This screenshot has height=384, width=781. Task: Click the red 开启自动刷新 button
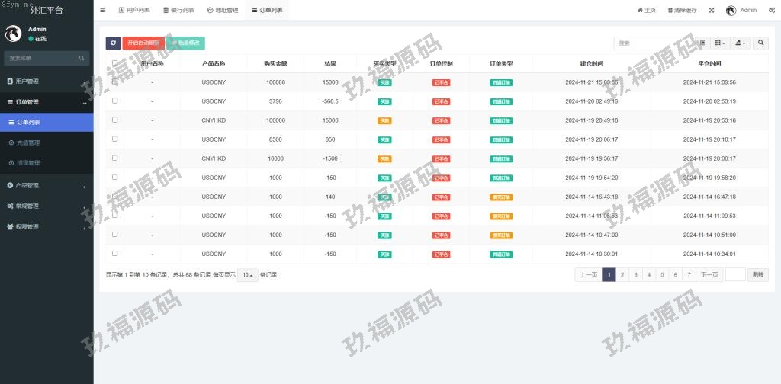(143, 43)
